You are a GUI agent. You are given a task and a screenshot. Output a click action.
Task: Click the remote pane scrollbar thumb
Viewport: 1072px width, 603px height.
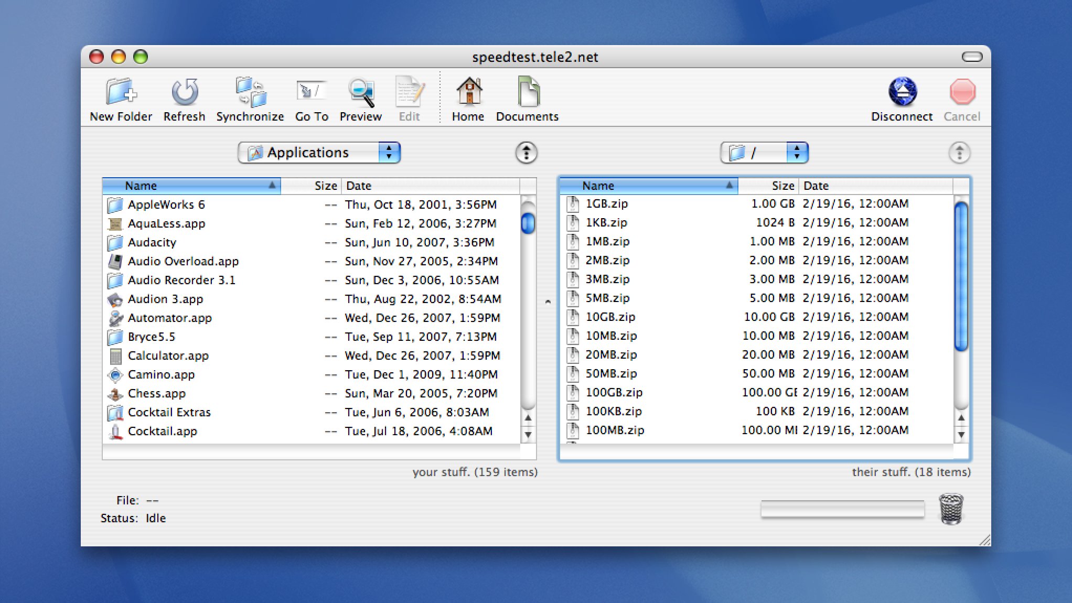point(961,277)
